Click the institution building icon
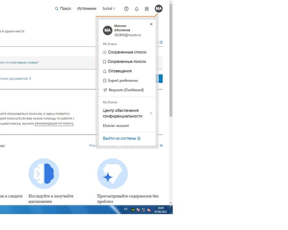The height and width of the screenshot is (230, 288). (147, 8)
